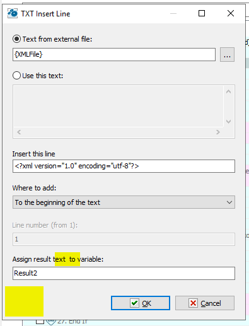The width and height of the screenshot is (249, 326).
Task: Click the green checkmark icon on OK
Action: 134,303
